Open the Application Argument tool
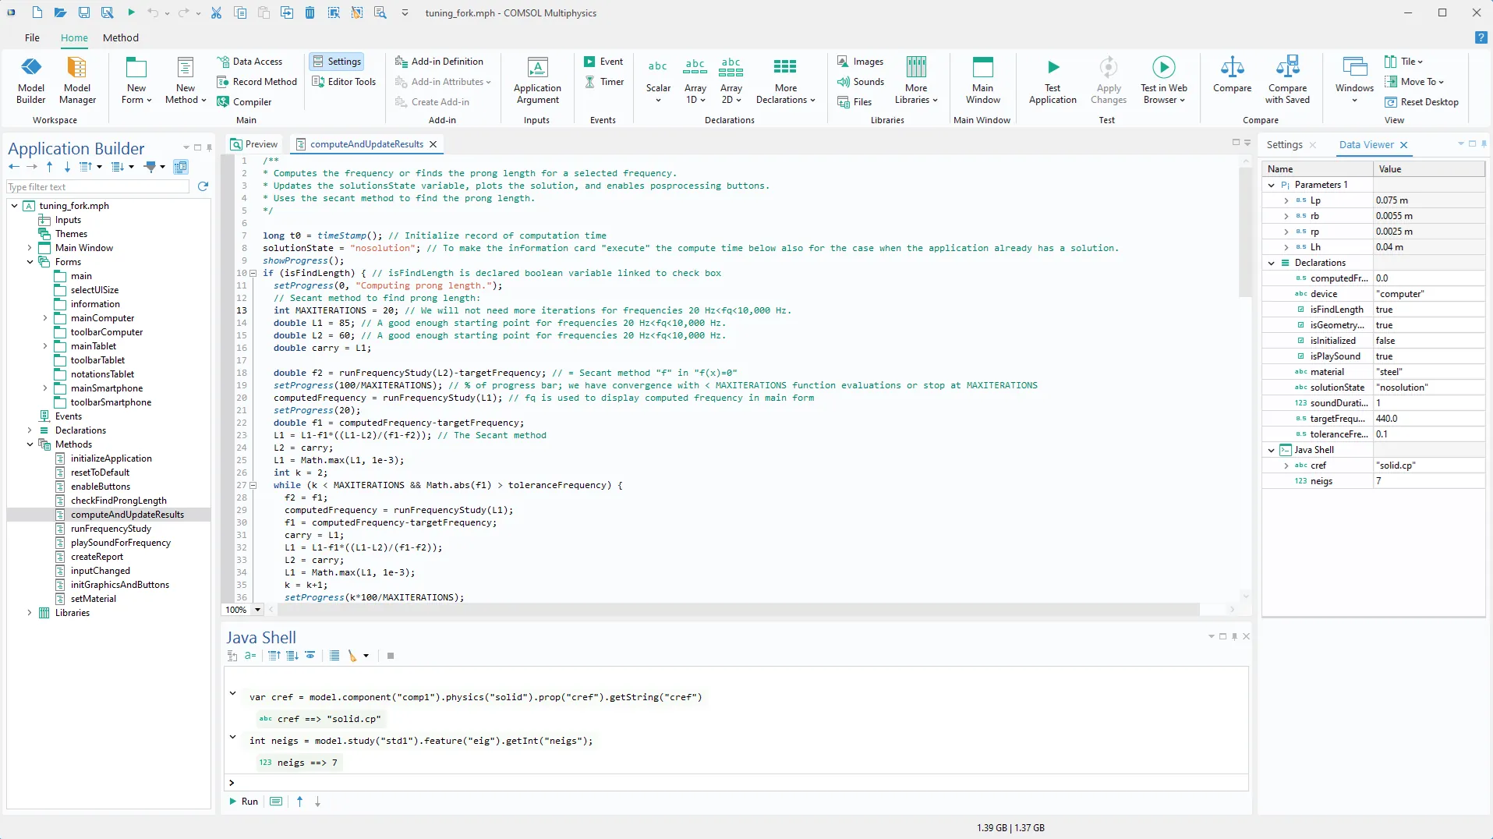 pyautogui.click(x=537, y=80)
